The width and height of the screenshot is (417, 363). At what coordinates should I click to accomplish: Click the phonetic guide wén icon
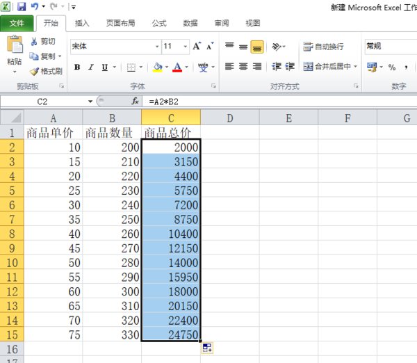[203, 67]
